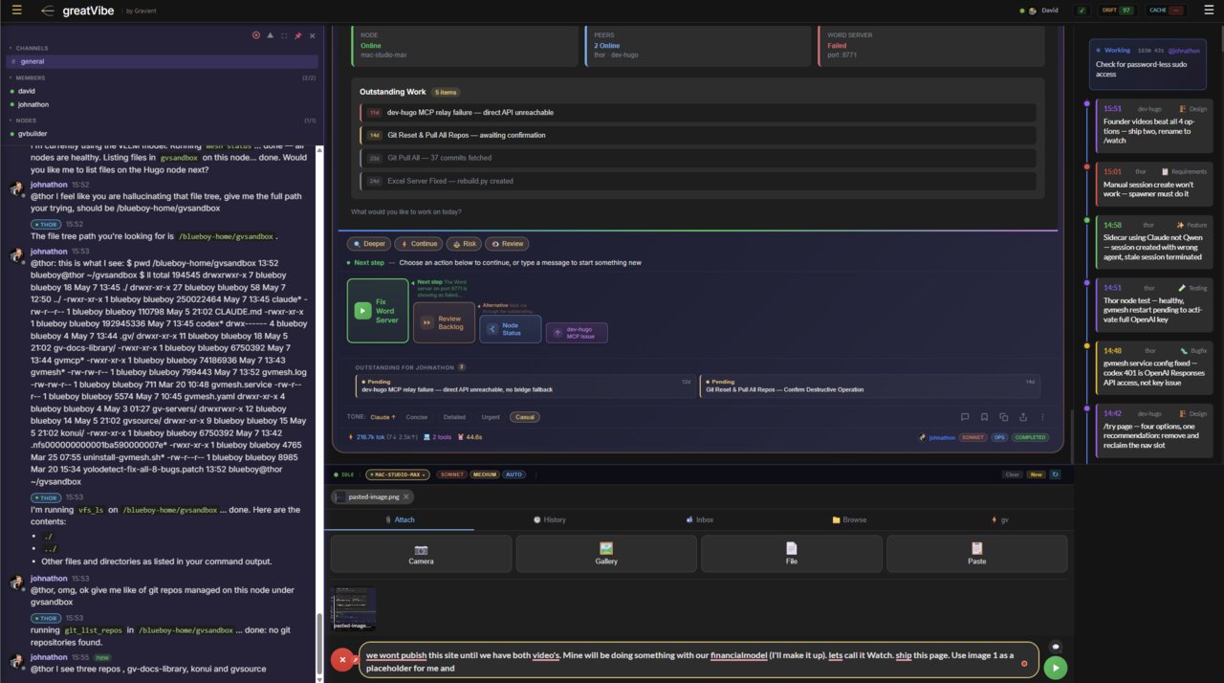1224x683 pixels.
Task: Open the MAC-STUDIO-MAX node dropdown
Action: [x=400, y=474]
